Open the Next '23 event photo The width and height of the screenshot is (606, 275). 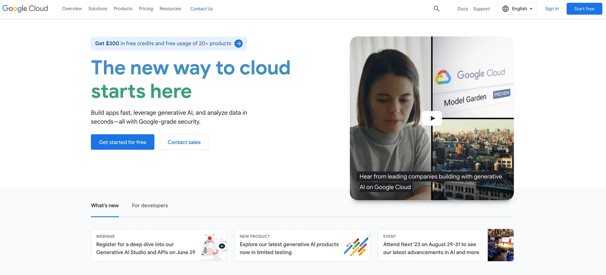[x=501, y=245]
